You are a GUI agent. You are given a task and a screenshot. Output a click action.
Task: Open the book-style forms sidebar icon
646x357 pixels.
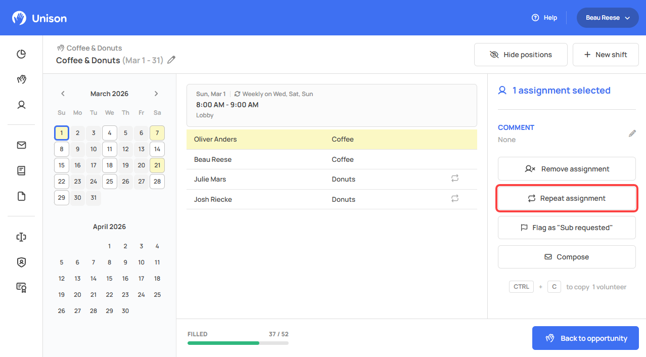click(x=21, y=171)
